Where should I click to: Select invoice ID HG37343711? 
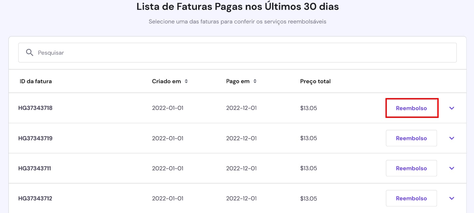tap(35, 168)
